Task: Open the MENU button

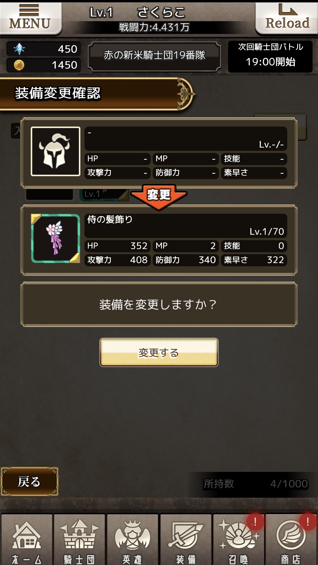Action: 30,18
